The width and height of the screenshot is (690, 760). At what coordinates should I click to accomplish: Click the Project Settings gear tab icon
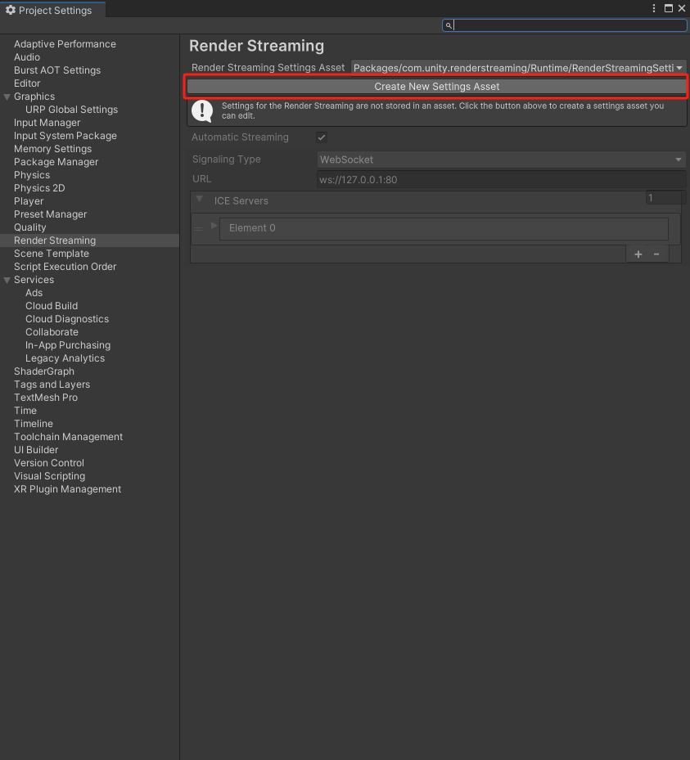11,10
